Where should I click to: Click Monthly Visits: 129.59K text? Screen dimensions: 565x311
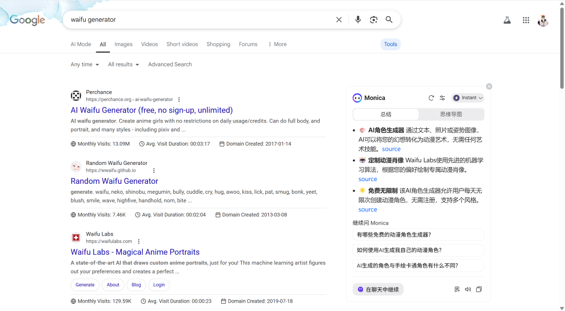coord(105,301)
